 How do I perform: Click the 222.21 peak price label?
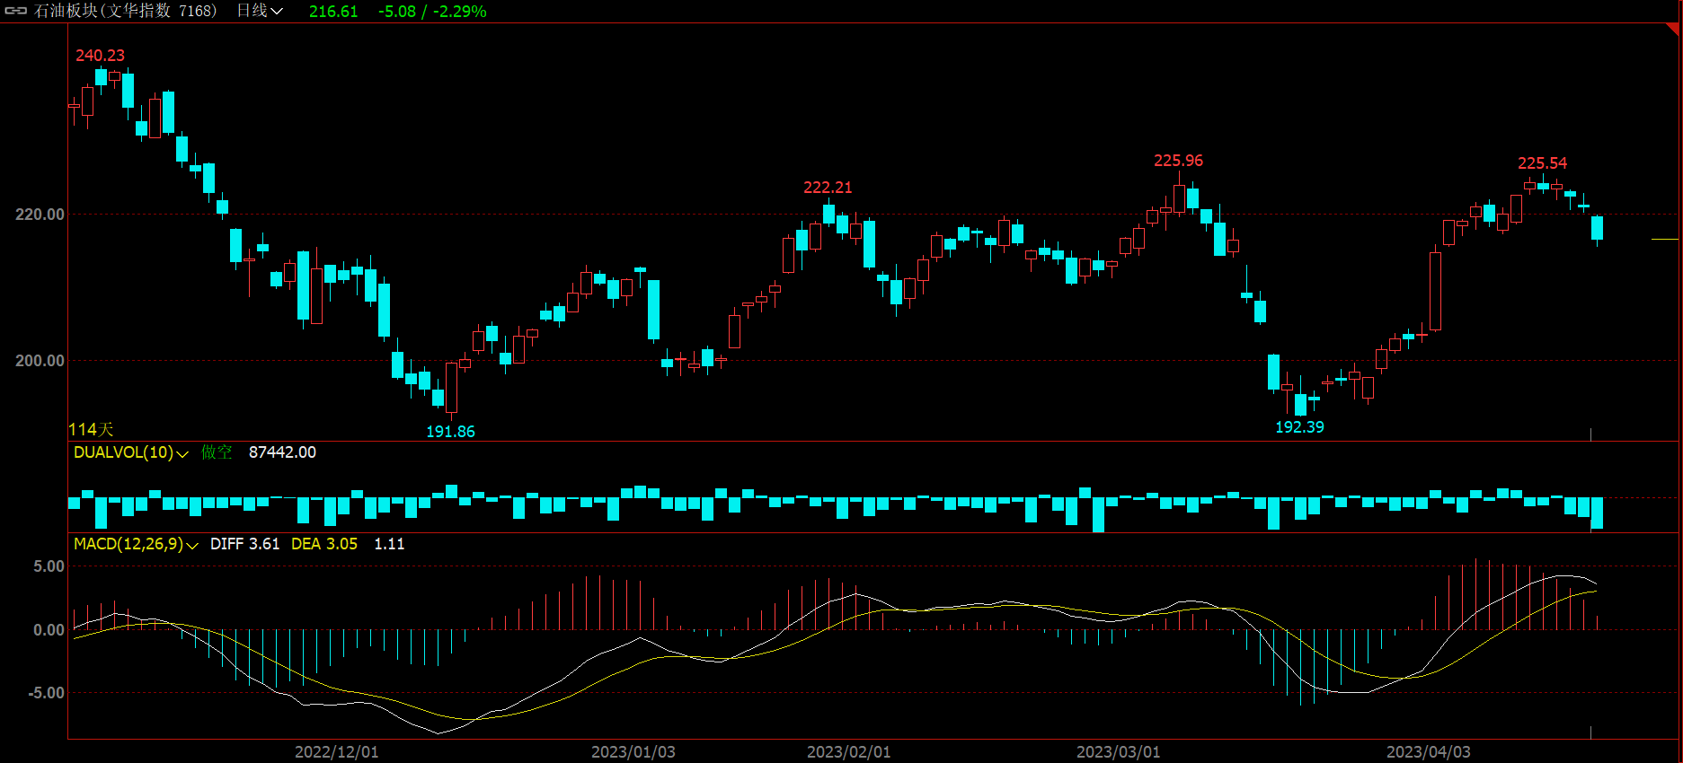point(828,188)
